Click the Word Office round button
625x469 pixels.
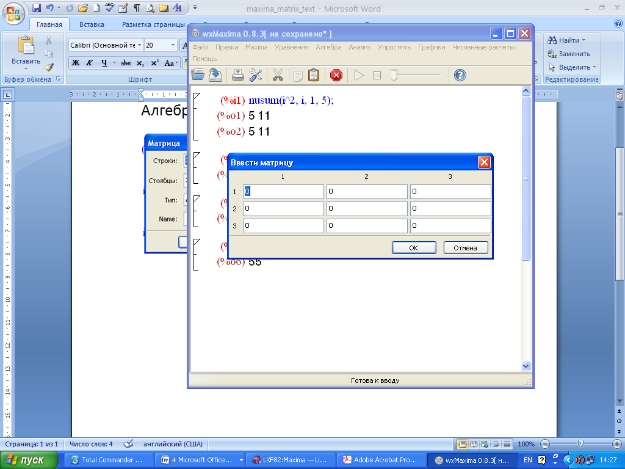click(13, 13)
